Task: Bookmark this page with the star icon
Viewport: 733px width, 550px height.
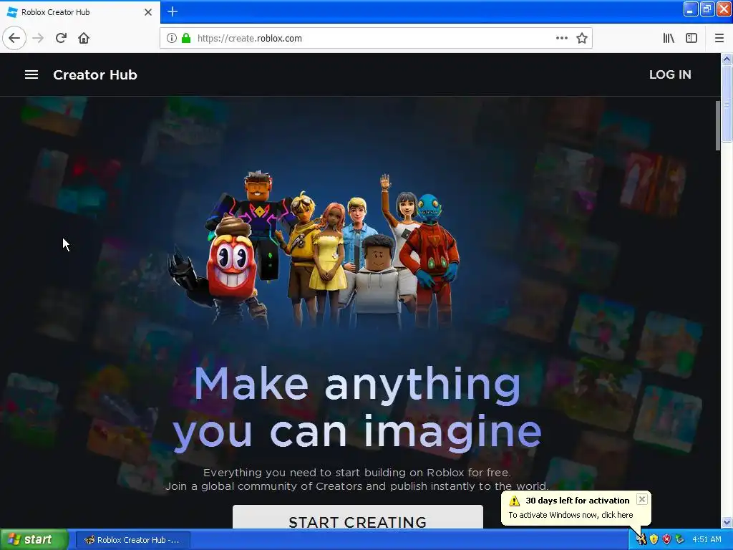Action: (x=581, y=39)
